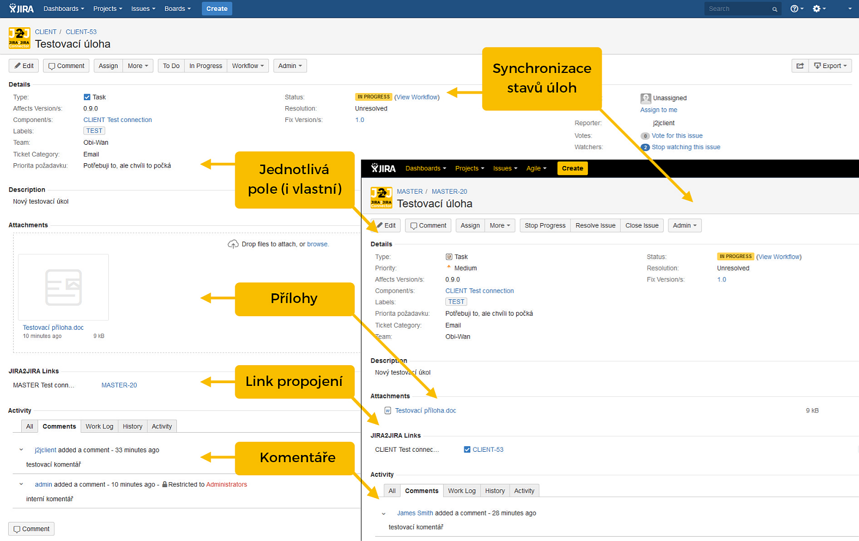859x541 pixels.
Task: Click the Comment button in the CLIENT-53 toolbar
Action: tap(66, 66)
